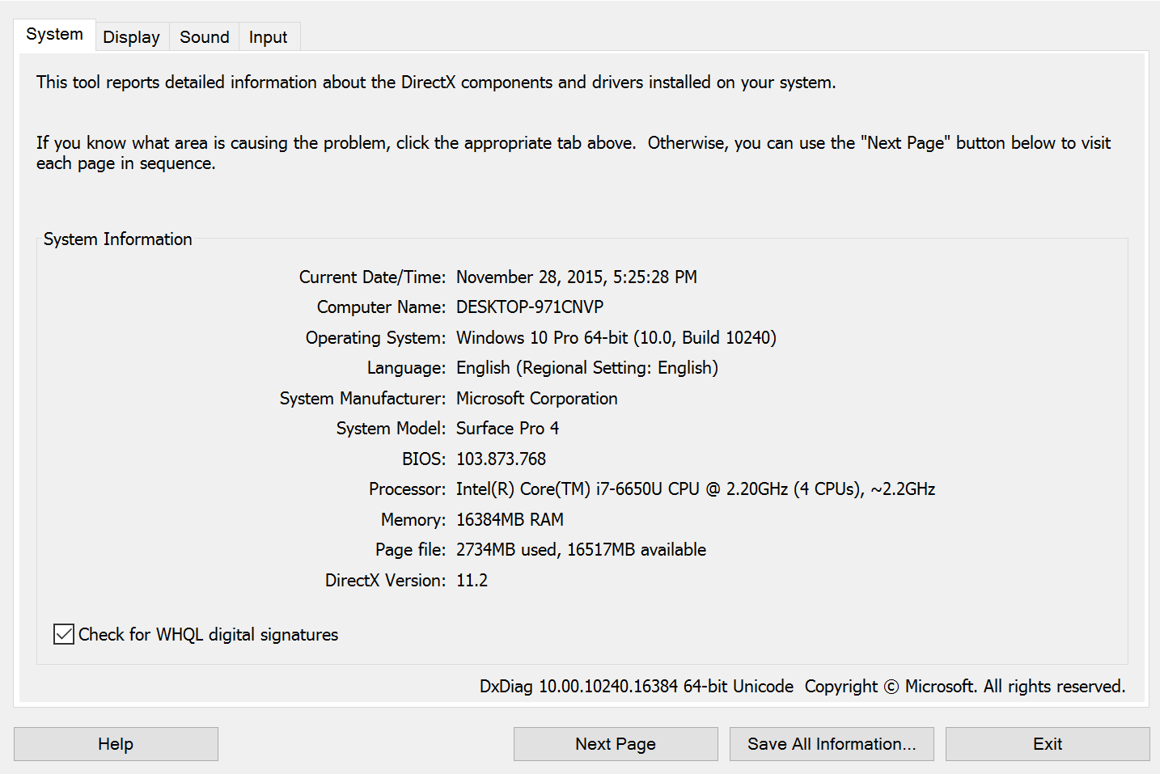Screen dimensions: 1160x774
Task: Click the Current Date/Time value
Action: 577,277
